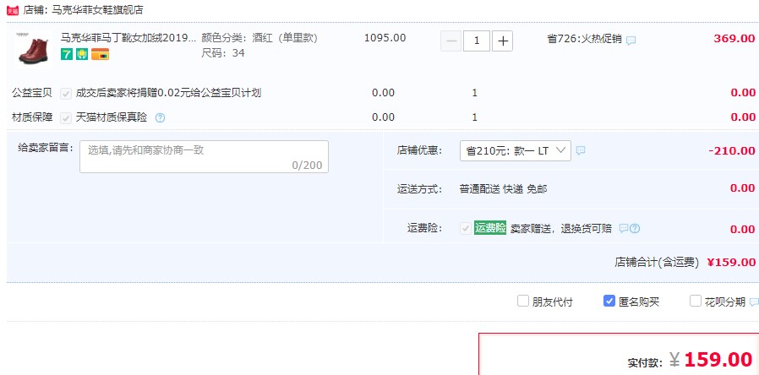Click the 尺码:34 size text

click(x=223, y=53)
